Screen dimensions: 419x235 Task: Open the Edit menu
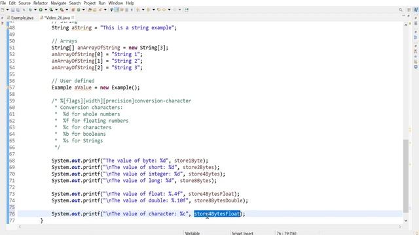pos(12,3)
